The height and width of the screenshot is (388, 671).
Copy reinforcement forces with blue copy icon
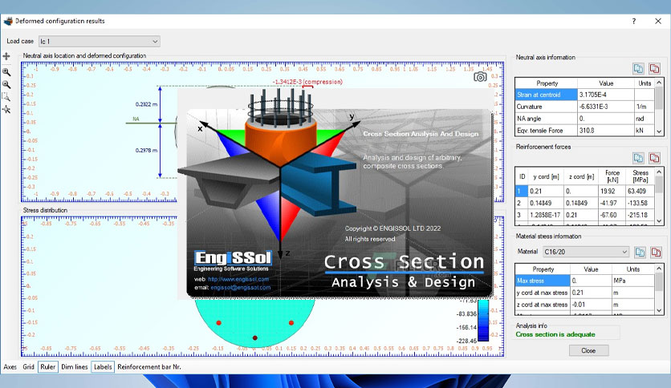tap(638, 158)
